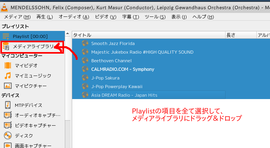This screenshot has width=270, height=148.
Task: Click sidebar scrollbar up arrow
Action: (x=67, y=34)
